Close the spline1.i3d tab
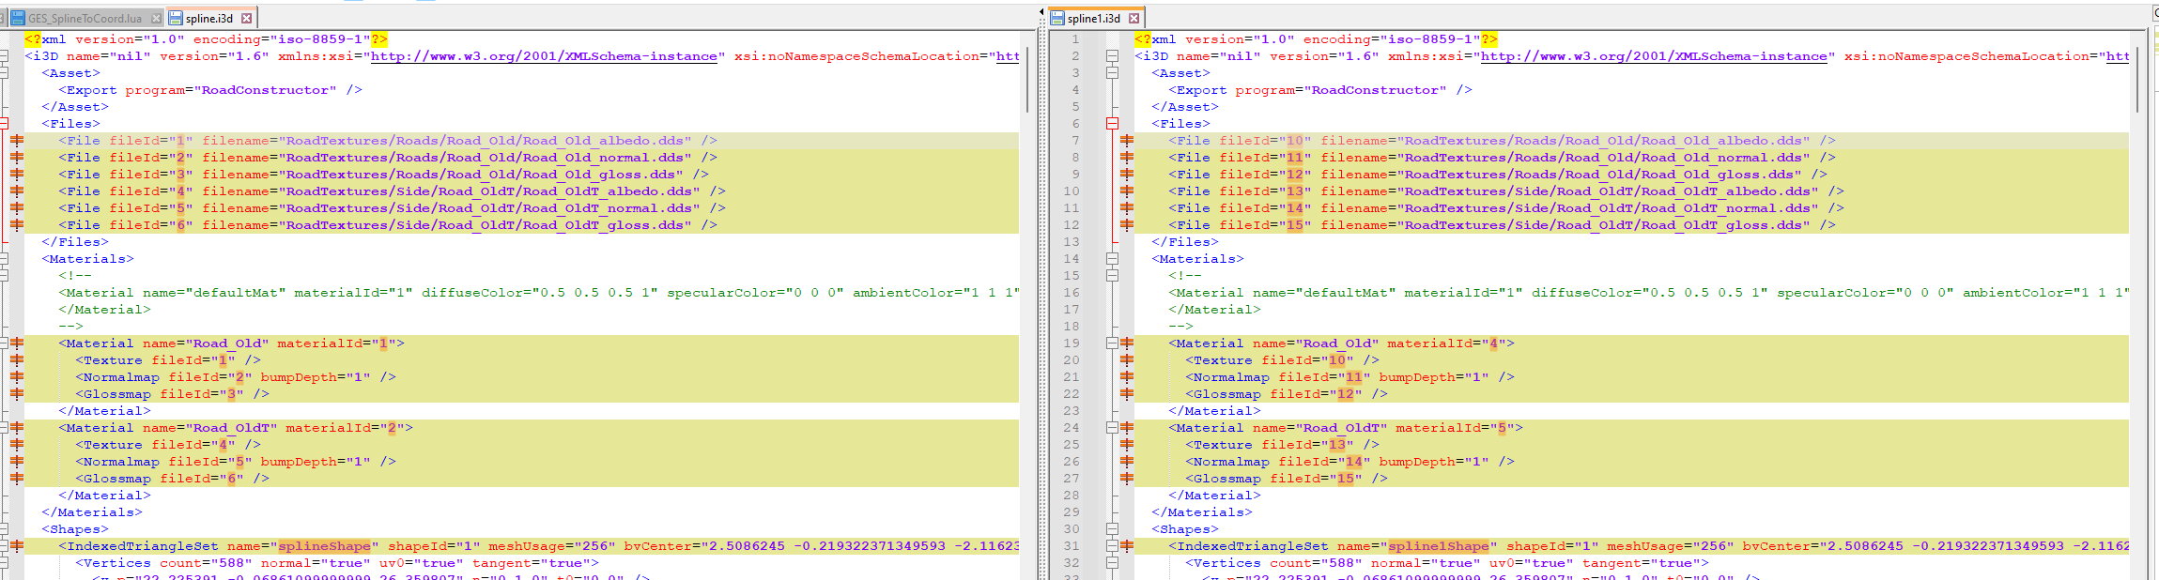Screen dimensions: 2159x580 [1133, 18]
